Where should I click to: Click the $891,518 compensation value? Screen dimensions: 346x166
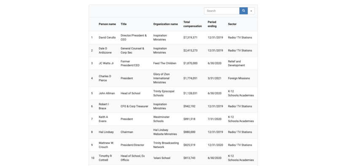[x=189, y=119]
